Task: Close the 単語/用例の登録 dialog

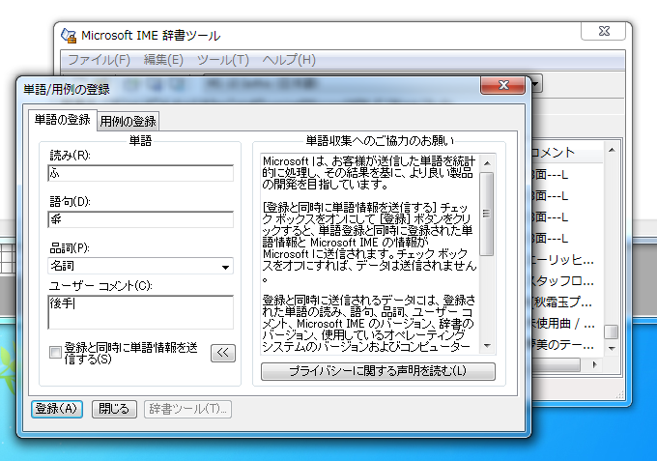Action: pyautogui.click(x=502, y=85)
